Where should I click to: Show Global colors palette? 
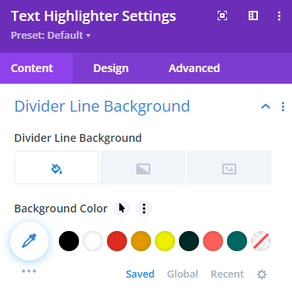[183, 274]
